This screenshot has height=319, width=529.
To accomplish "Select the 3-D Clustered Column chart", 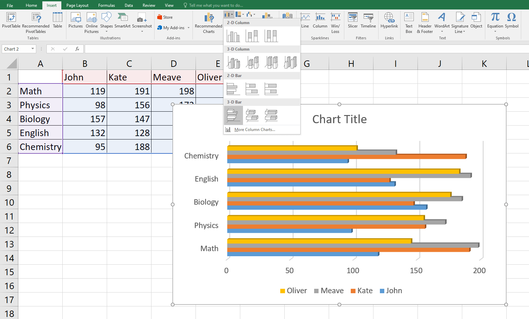I will (x=233, y=62).
